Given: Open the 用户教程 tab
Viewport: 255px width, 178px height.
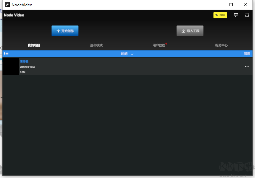Looking at the screenshot, I should pyautogui.click(x=159, y=45).
